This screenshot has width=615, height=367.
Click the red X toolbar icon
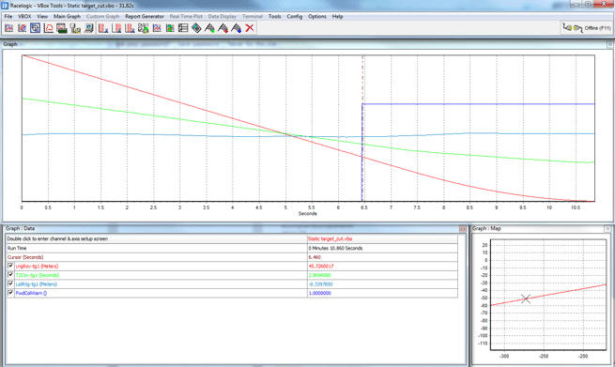250,28
